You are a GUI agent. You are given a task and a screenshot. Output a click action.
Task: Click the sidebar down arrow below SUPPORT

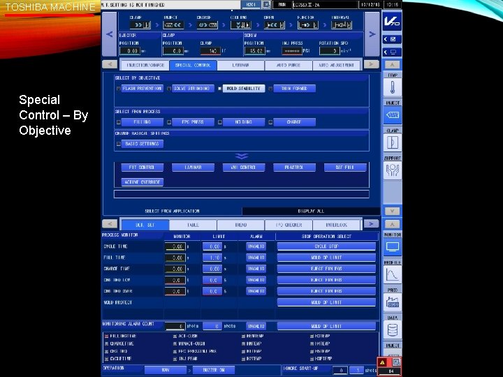click(392, 211)
